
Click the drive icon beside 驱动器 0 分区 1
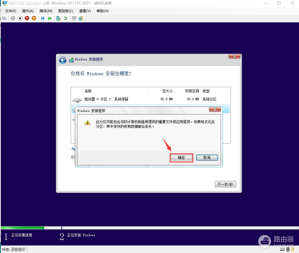tap(77, 100)
